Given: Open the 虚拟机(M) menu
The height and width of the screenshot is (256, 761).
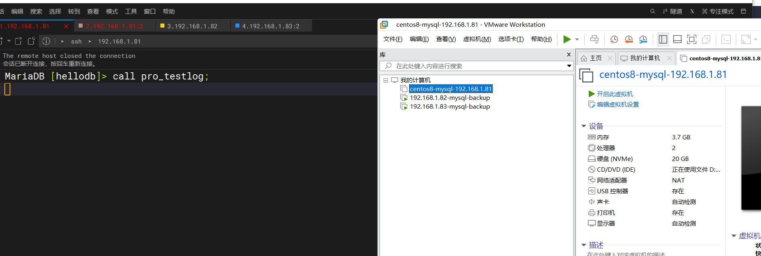Looking at the screenshot, I should tap(477, 39).
